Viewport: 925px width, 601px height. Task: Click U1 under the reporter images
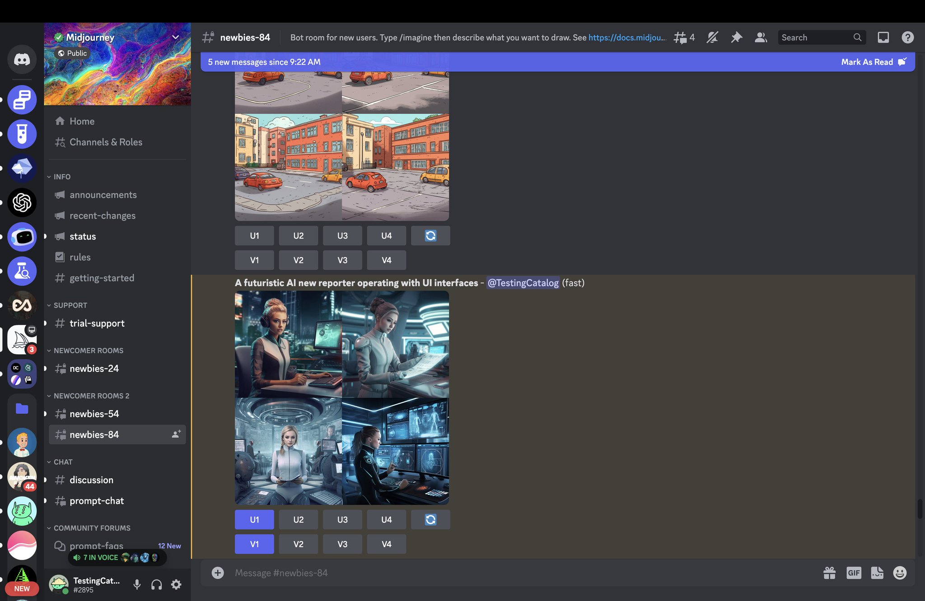[x=254, y=520]
